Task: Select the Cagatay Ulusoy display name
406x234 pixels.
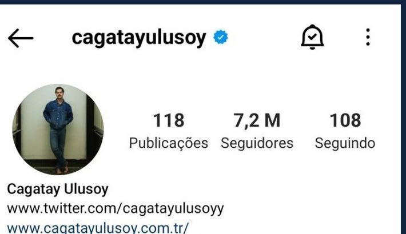Action: tap(58, 189)
